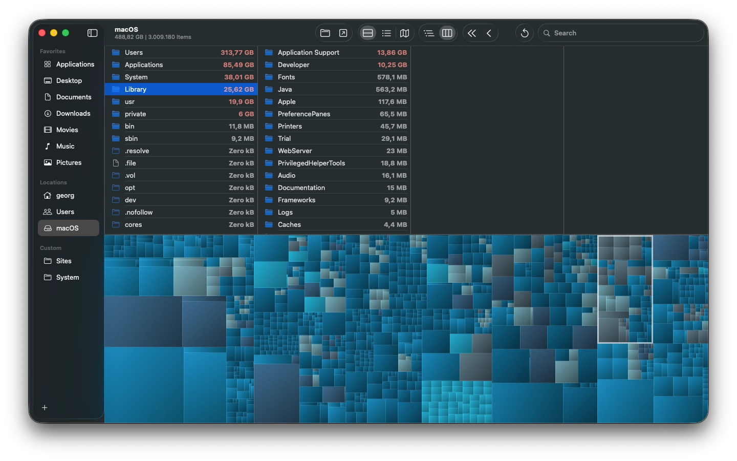Select the PreferencePanes folder row
Screen dimensions: 737x461
click(x=335, y=114)
